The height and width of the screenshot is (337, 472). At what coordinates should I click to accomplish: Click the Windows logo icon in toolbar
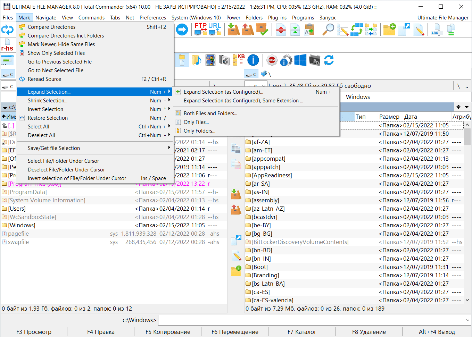[x=300, y=60]
